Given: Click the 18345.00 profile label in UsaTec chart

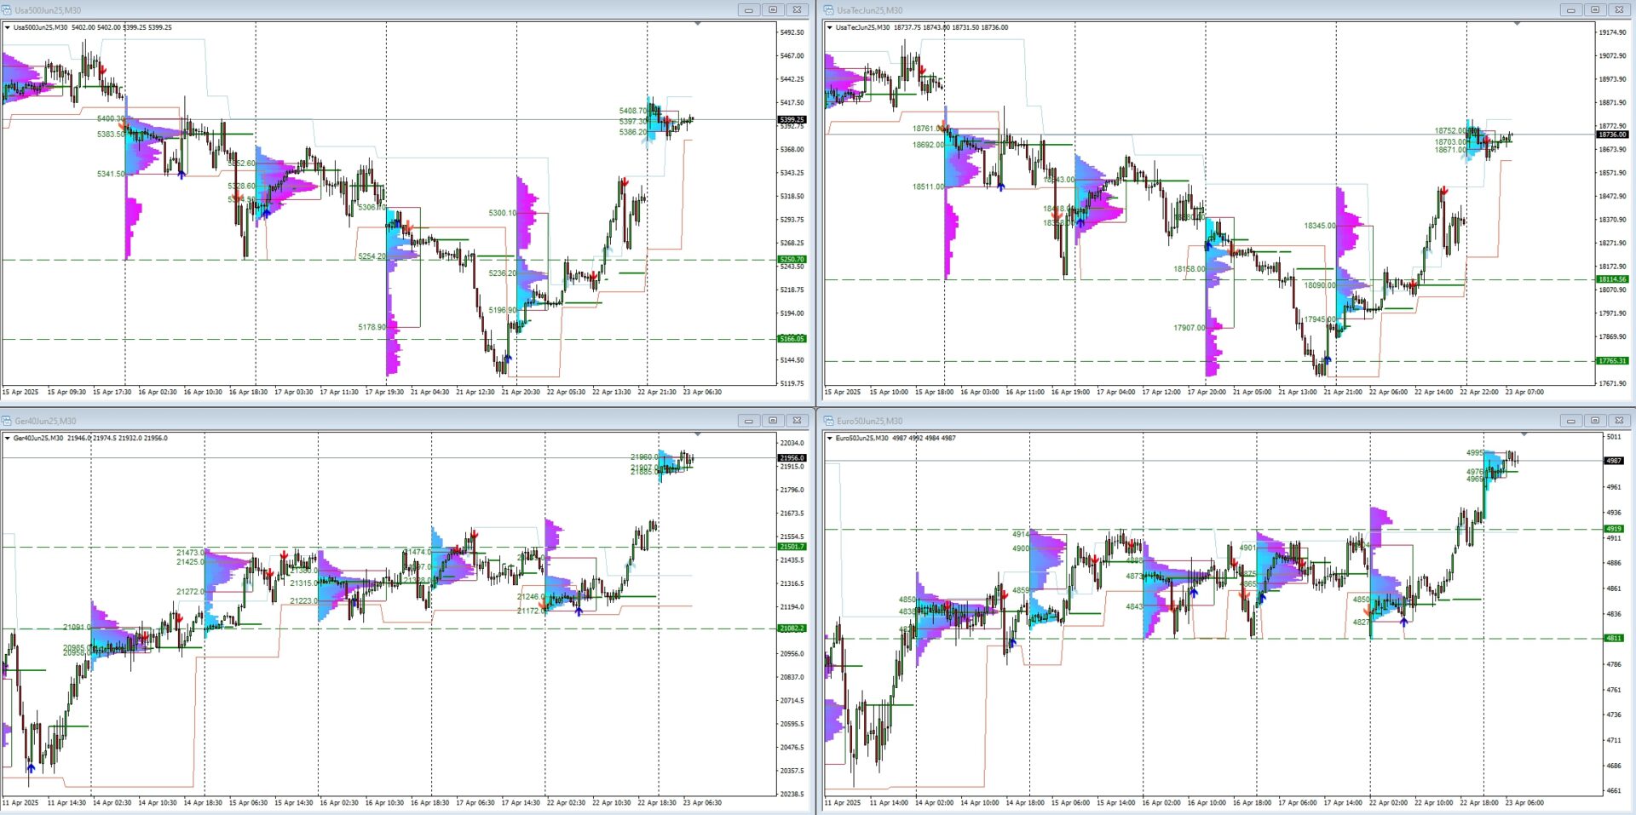Looking at the screenshot, I should coord(1320,226).
